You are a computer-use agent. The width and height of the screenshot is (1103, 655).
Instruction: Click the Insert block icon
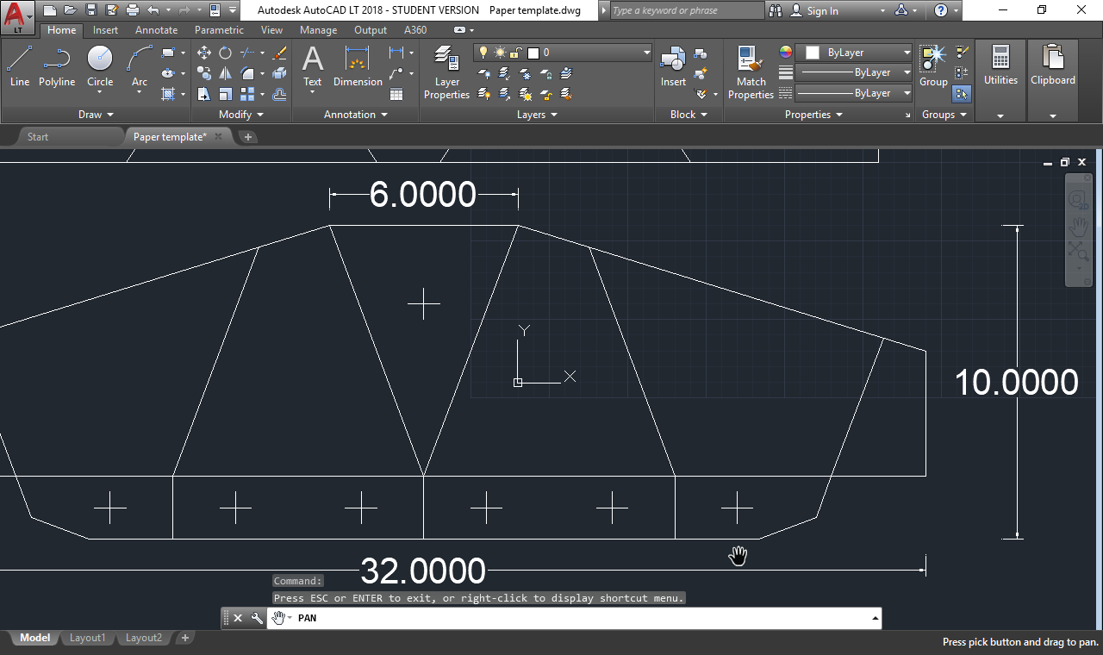point(673,67)
